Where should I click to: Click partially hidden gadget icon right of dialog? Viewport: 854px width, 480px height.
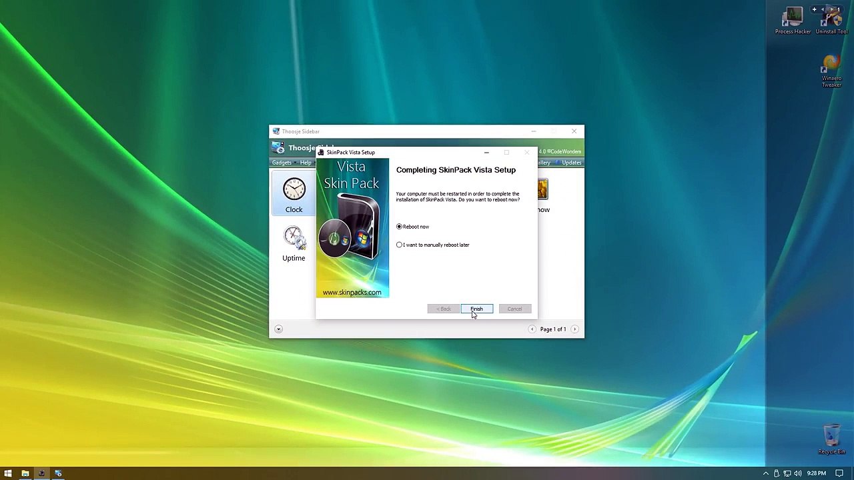pos(542,189)
